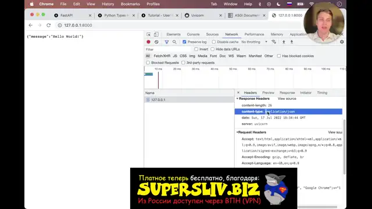Open the Performance panel
The image size is (372, 209).
click(254, 34)
